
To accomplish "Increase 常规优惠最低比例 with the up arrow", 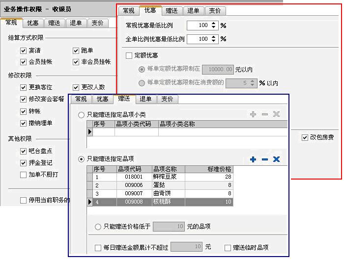I will (214, 23).
